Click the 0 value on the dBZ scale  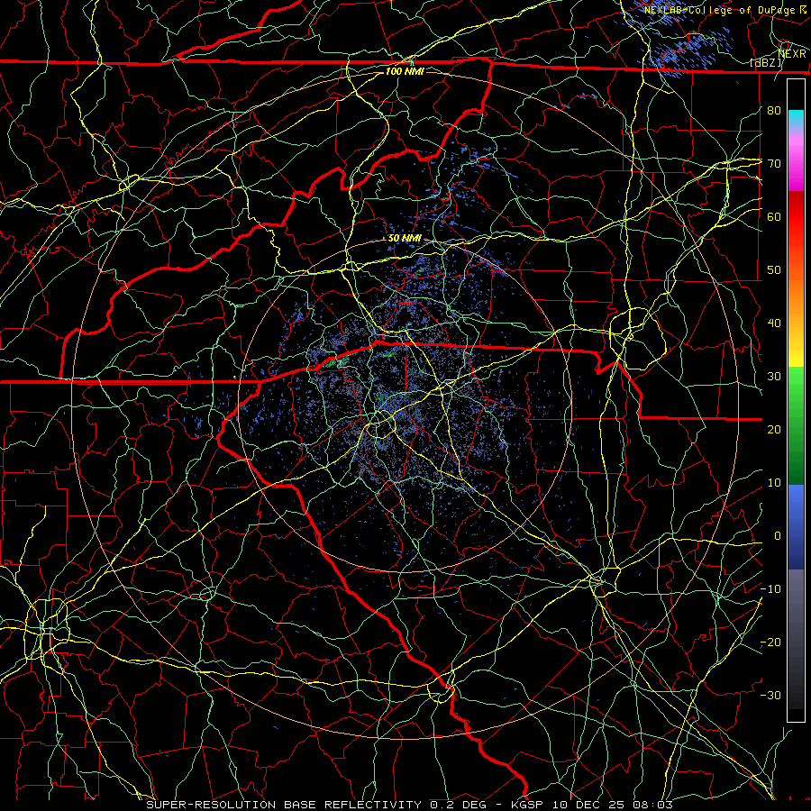click(778, 536)
